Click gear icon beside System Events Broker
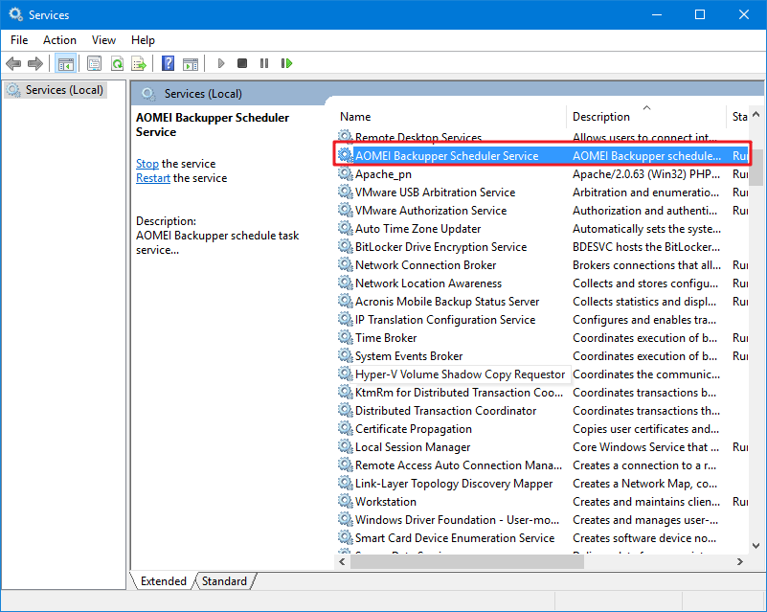Screen dimensions: 767x612 click(x=346, y=355)
